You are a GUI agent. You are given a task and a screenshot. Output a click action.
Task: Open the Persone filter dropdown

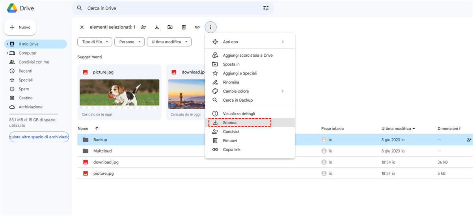pyautogui.click(x=129, y=42)
